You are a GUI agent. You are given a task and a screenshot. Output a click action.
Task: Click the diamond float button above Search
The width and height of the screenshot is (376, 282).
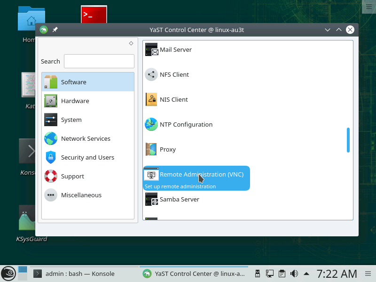coord(131,43)
